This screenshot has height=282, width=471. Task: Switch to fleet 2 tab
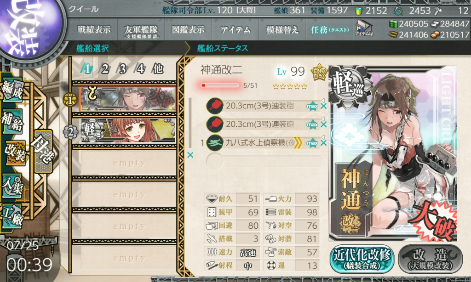pos(104,69)
